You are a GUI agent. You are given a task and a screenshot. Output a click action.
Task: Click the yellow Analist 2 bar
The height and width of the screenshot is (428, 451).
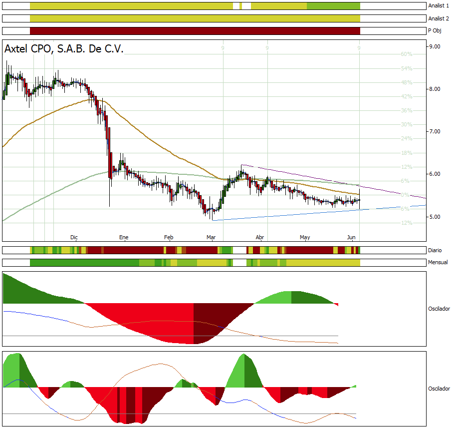[195, 18]
